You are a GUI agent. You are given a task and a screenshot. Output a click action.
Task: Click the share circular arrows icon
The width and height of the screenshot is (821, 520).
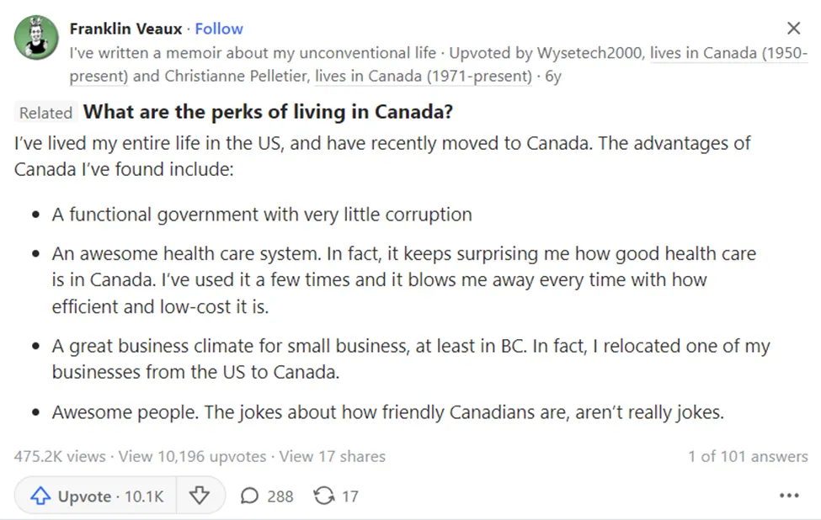[324, 496]
